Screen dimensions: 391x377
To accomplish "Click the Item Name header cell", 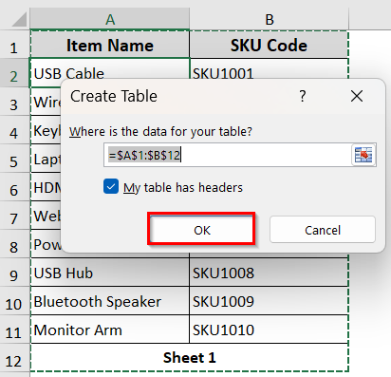I will coord(110,45).
